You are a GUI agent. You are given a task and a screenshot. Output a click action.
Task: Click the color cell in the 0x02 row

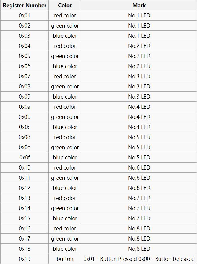click(65, 26)
